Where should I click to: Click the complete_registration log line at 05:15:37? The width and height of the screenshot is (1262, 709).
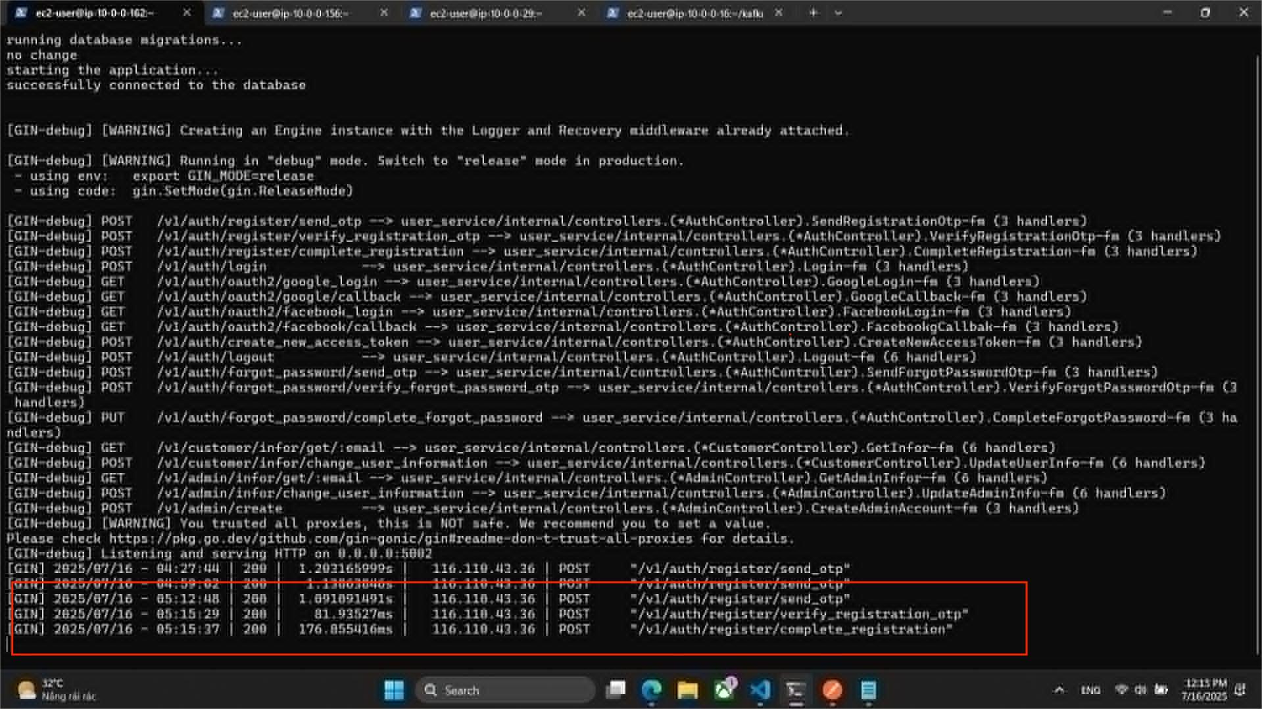[x=480, y=629]
